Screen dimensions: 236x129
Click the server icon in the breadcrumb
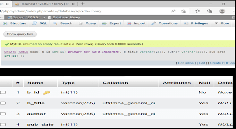(10, 18)
